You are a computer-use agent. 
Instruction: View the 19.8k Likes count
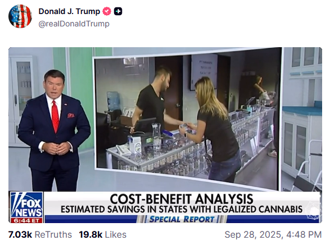coord(91,235)
